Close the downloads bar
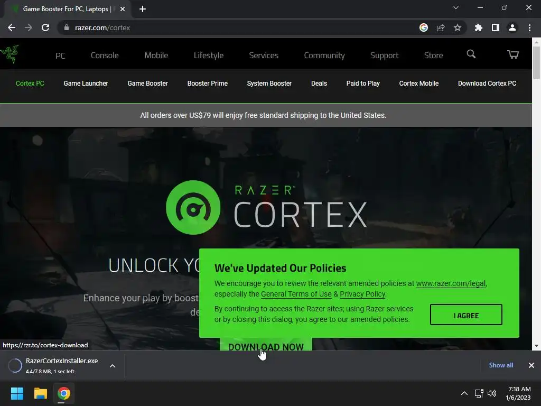This screenshot has width=541, height=406. pos(531,365)
